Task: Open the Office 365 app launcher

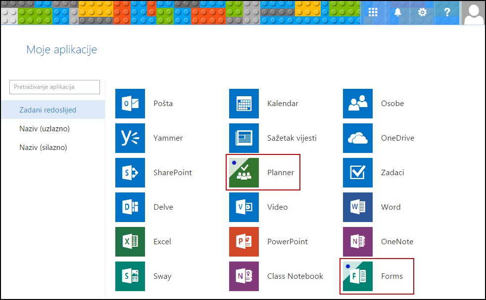Action: [373, 12]
